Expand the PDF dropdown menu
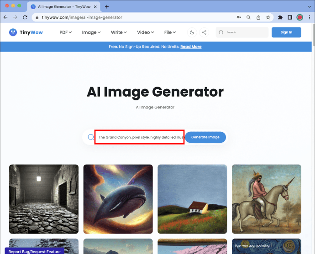This screenshot has height=254, width=315. [x=65, y=32]
